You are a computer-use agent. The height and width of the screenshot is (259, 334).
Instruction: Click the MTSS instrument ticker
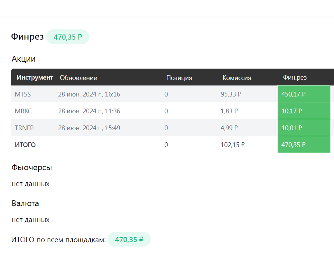pyautogui.click(x=23, y=94)
